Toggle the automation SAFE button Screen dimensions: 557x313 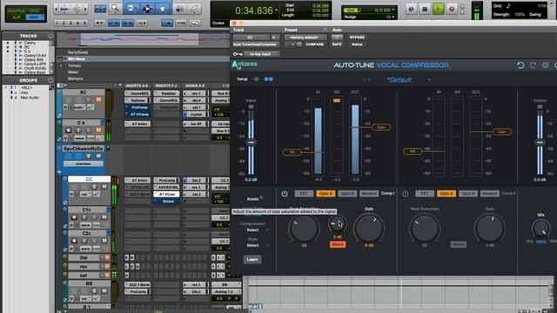coord(337,44)
